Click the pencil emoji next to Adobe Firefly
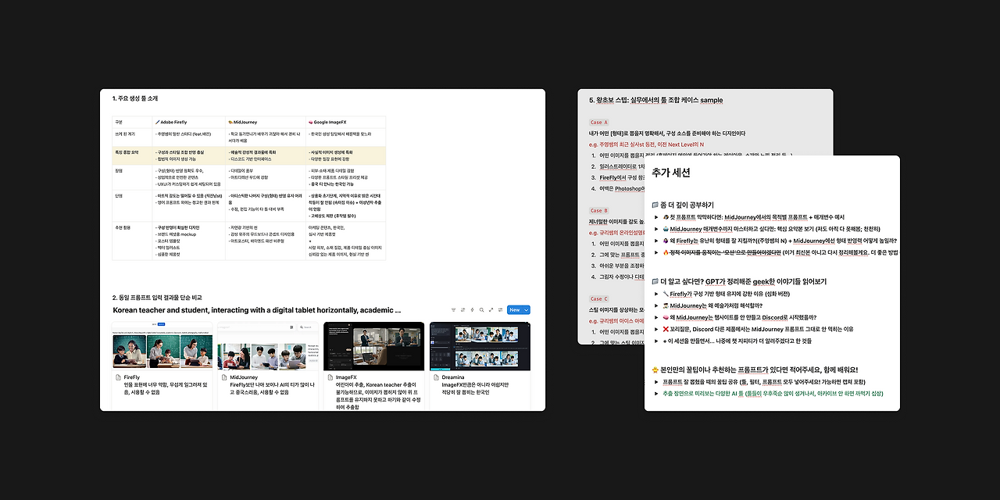The image size is (1000, 500). [157, 122]
